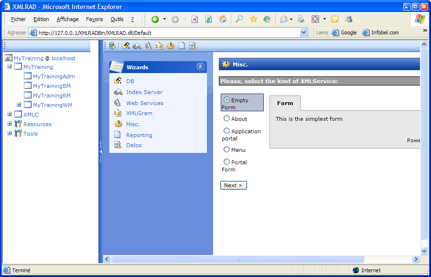Click the Web Services toolbar icon

tap(148, 46)
